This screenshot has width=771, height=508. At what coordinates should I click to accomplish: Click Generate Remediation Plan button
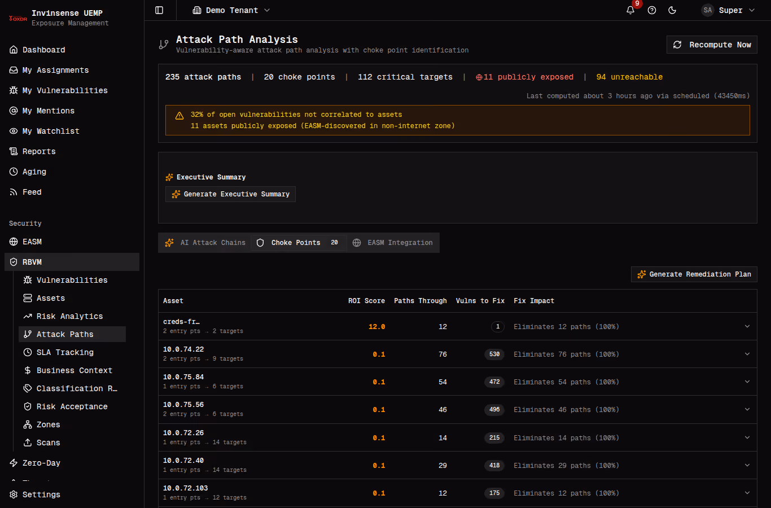tap(694, 274)
